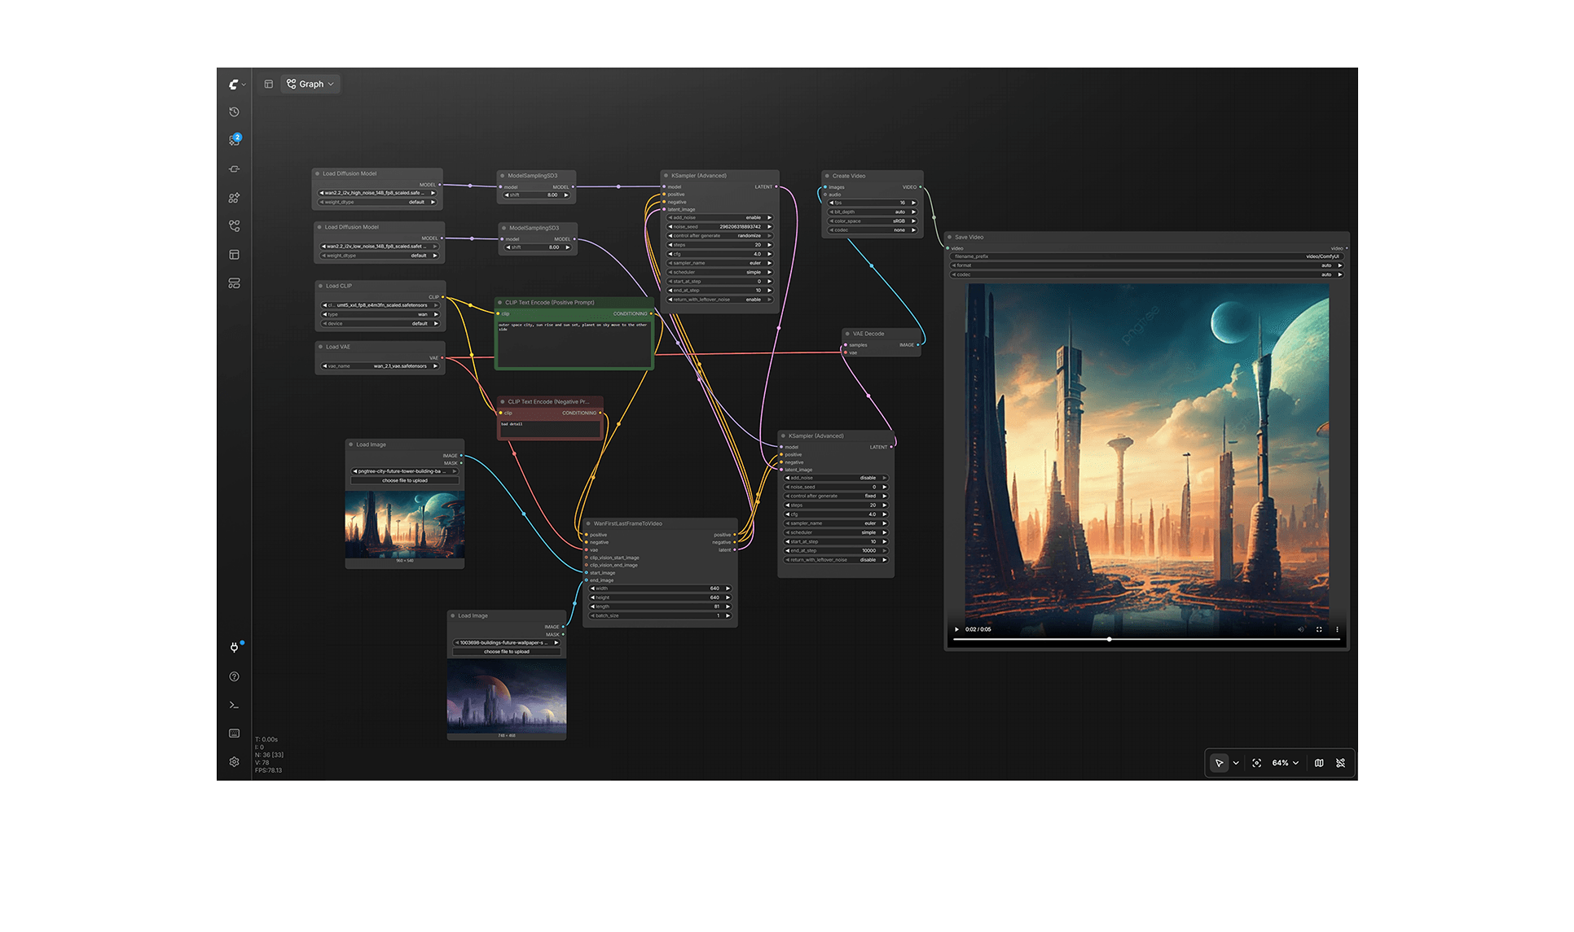The image size is (1574, 932).
Task: Collapse the Save Video node via its dot
Action: (x=949, y=237)
